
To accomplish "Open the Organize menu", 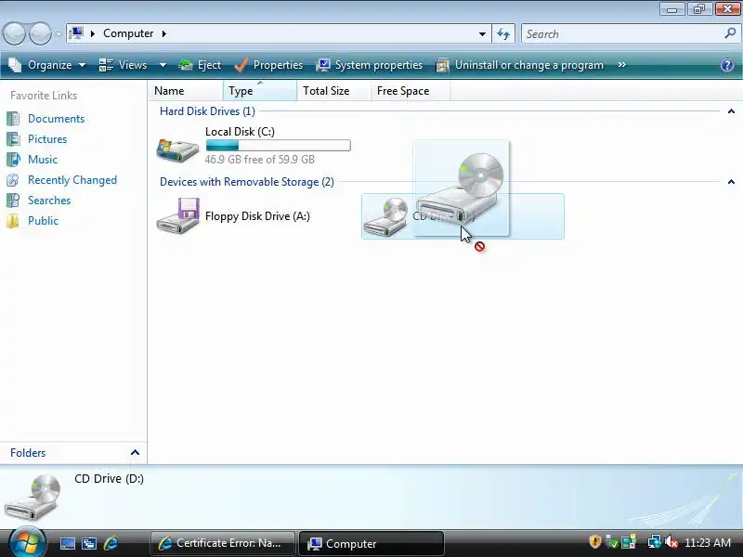I will [47, 65].
